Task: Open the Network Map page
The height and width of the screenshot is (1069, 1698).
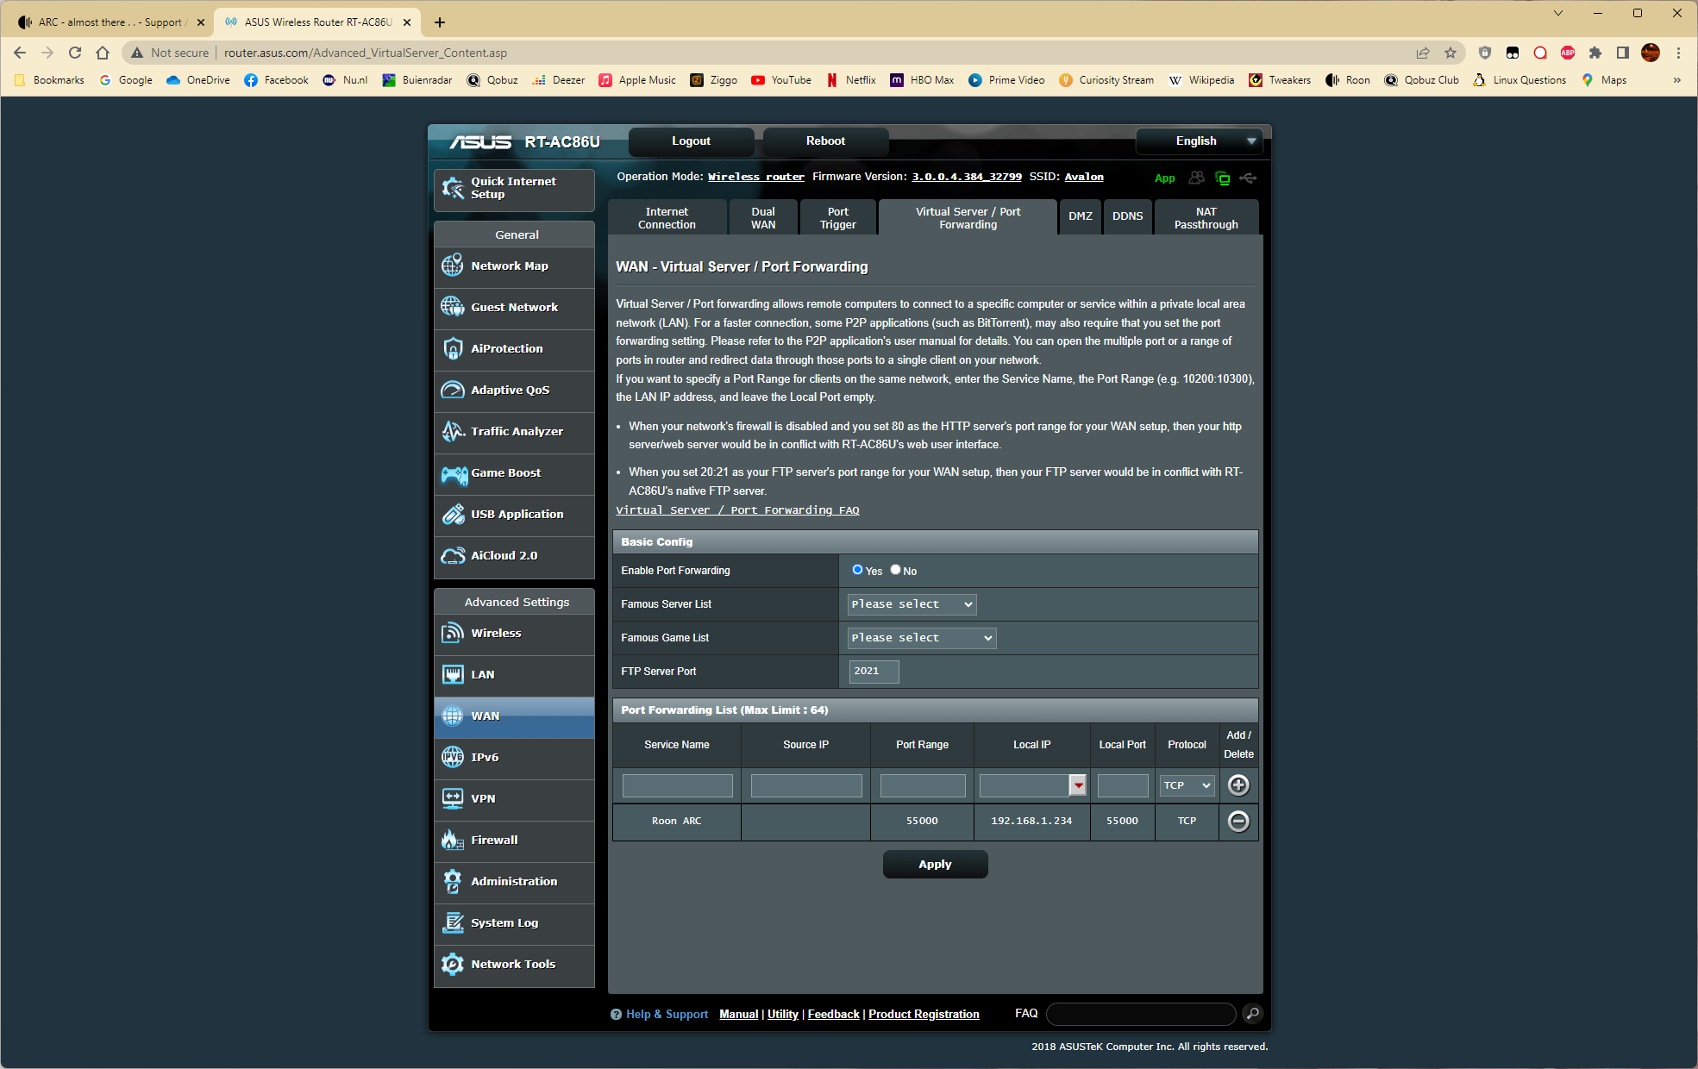Action: tap(514, 266)
